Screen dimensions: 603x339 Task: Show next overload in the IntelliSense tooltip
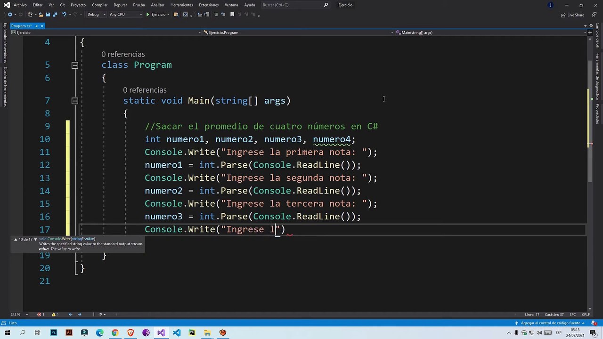pyautogui.click(x=35, y=239)
